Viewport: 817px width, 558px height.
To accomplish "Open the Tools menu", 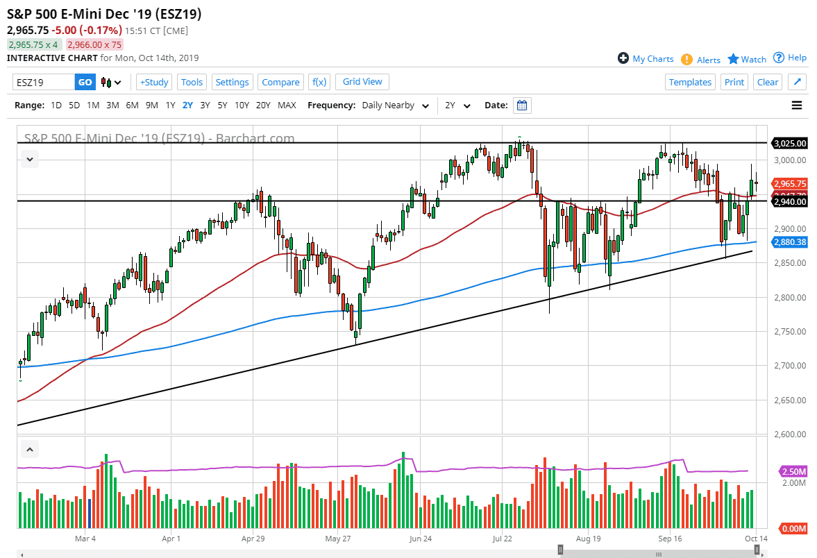I will pyautogui.click(x=192, y=82).
